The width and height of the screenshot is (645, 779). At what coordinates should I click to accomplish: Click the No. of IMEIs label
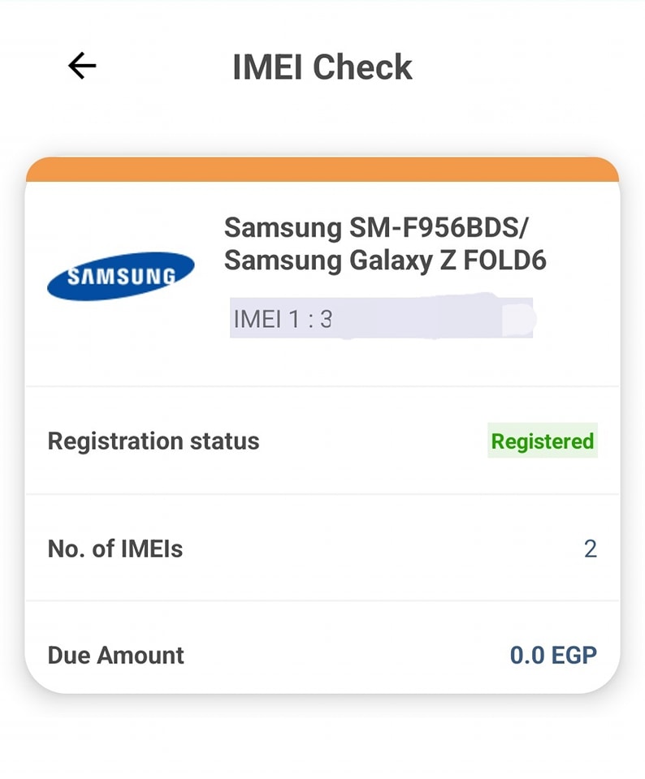coord(115,549)
